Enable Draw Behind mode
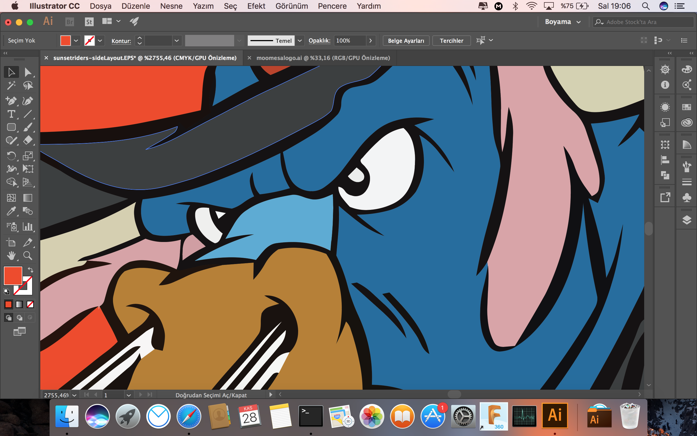The height and width of the screenshot is (436, 697). (19, 317)
